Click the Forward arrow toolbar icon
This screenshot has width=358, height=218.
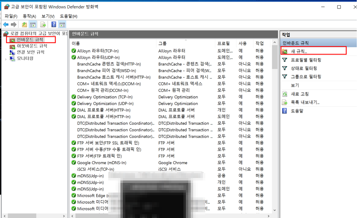(x=14, y=24)
